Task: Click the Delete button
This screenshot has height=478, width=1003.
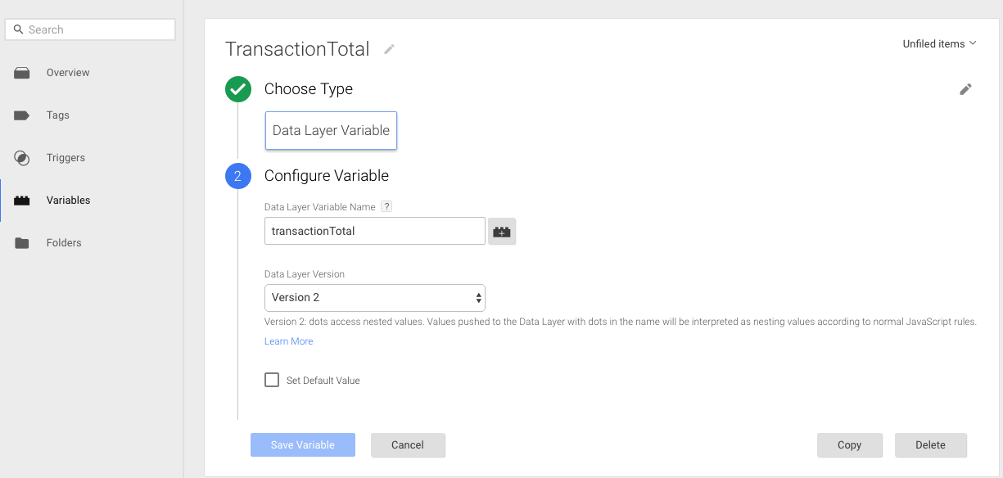Action: [931, 445]
